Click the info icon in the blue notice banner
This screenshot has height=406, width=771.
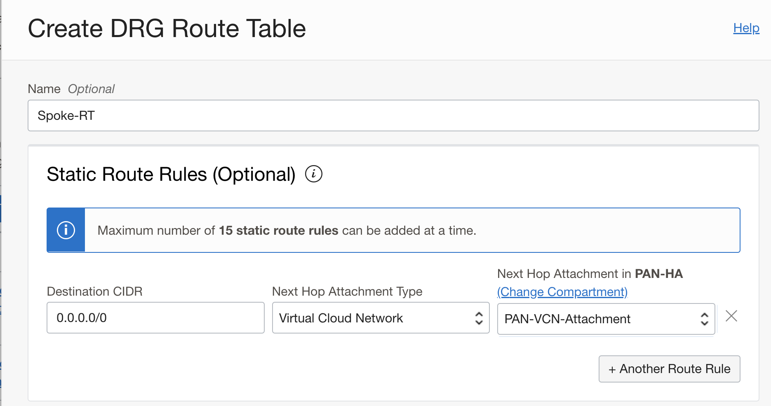click(x=66, y=230)
